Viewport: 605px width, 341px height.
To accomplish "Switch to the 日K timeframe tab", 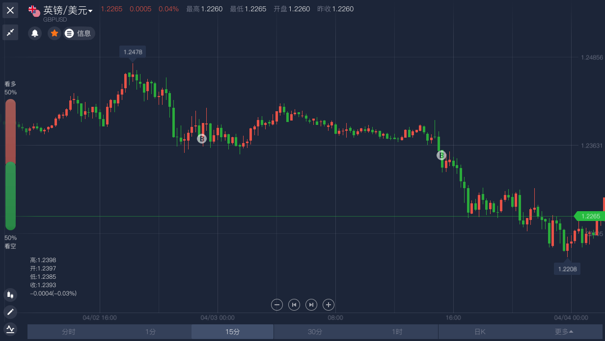I will click(479, 332).
